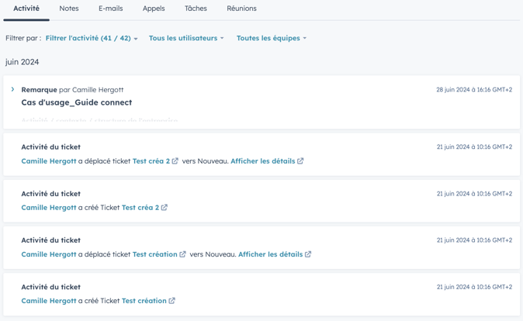Click first Afficher les détails link
This screenshot has height=321, width=523.
click(262, 161)
